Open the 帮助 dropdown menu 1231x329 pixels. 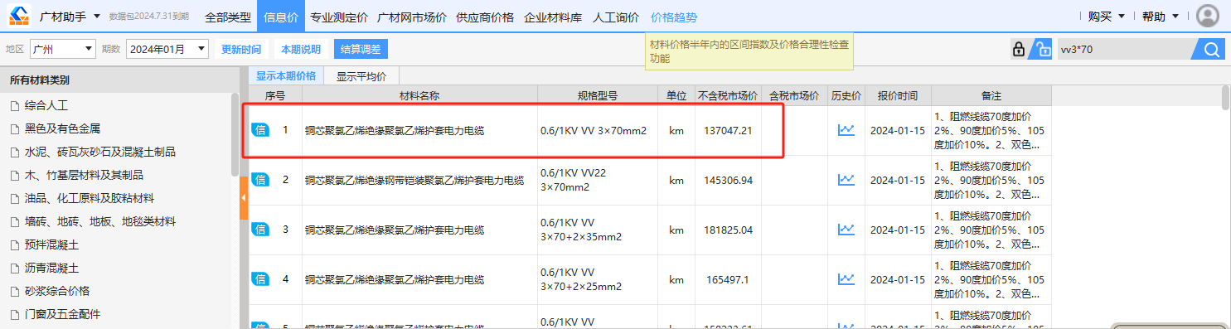[x=1160, y=17]
